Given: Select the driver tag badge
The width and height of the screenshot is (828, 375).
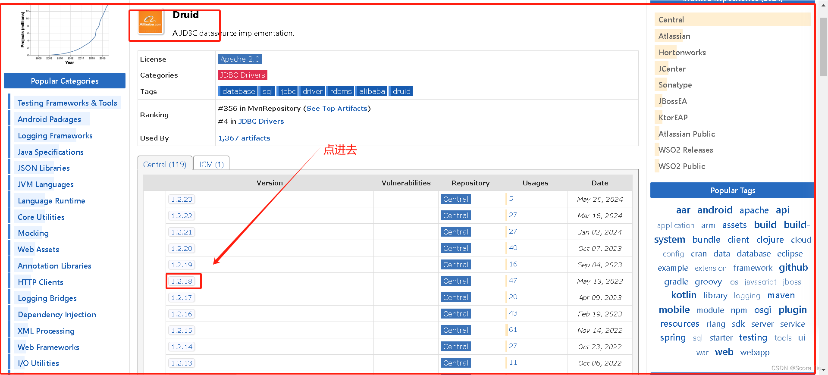Looking at the screenshot, I should (x=312, y=91).
